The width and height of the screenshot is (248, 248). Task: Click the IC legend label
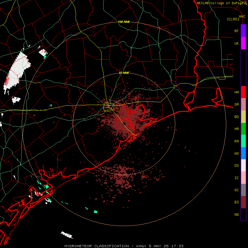tap(236, 178)
